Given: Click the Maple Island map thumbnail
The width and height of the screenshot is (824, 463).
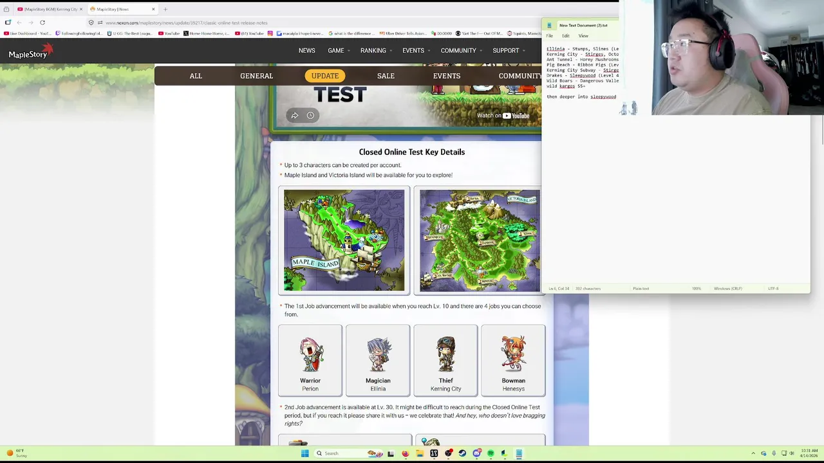Looking at the screenshot, I should (344, 241).
